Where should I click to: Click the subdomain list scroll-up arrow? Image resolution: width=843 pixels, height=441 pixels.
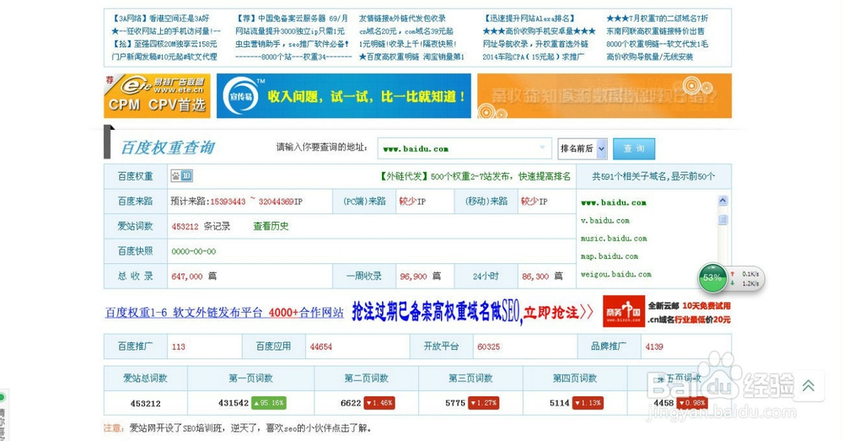coord(722,201)
